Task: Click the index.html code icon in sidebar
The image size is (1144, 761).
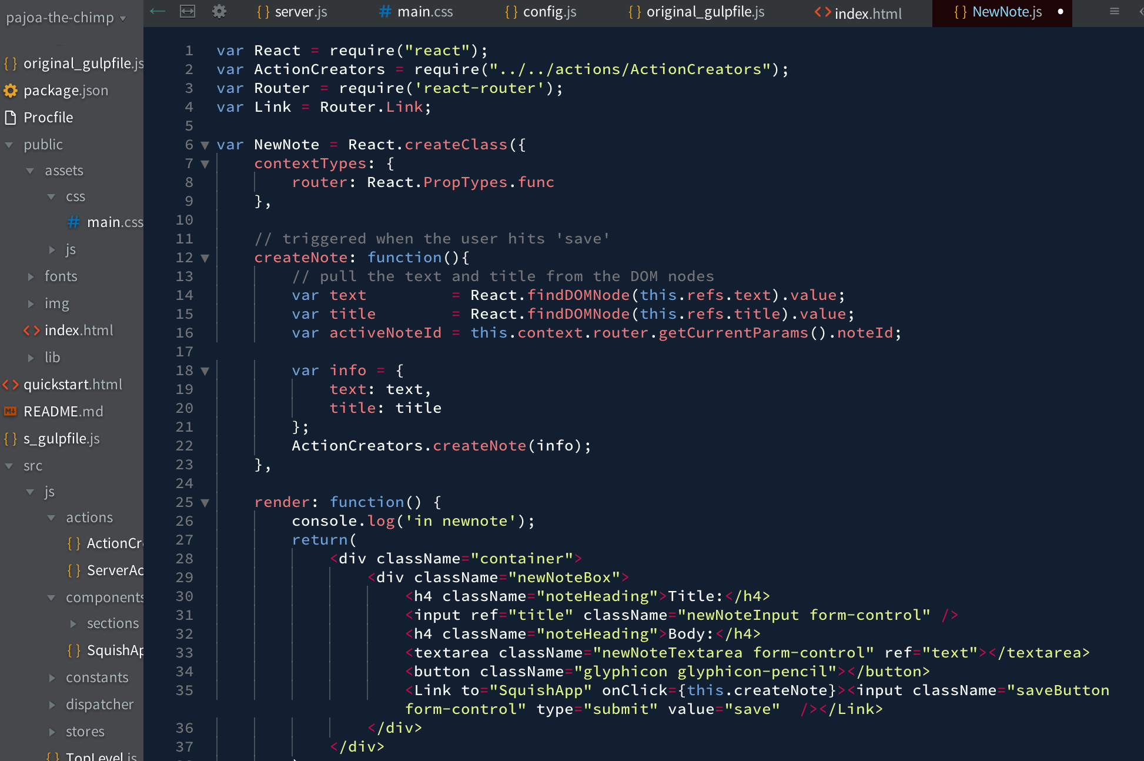Action: pyautogui.click(x=31, y=331)
